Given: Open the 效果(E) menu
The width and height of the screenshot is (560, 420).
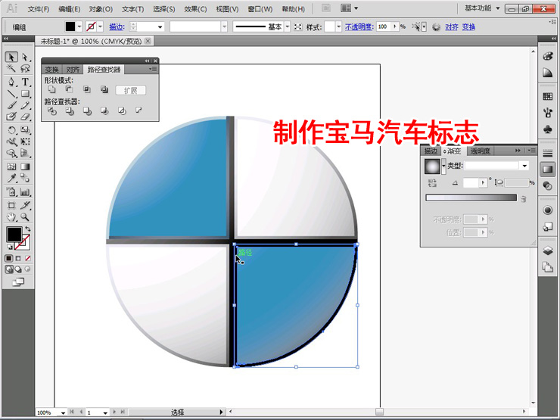Looking at the screenshot, I should [x=195, y=9].
